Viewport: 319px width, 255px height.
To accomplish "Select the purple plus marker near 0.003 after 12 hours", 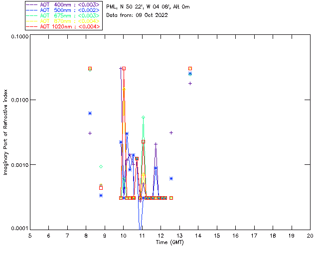I will pos(171,133).
